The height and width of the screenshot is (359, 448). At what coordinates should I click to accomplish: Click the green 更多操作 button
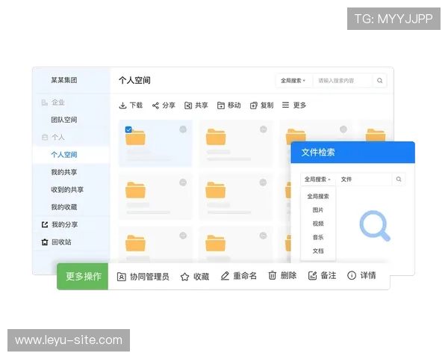[x=83, y=276]
